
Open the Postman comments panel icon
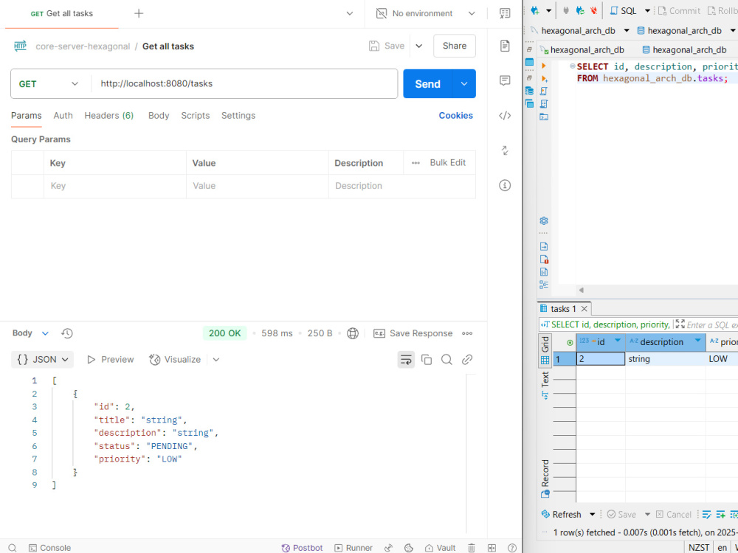click(505, 80)
